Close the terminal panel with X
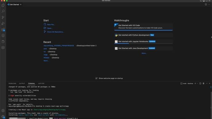This screenshot has width=212, height=119. tap(210, 84)
